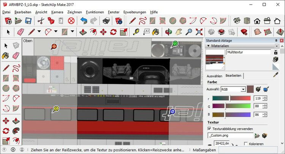Open Model Info icon
The height and width of the screenshot is (154, 285).
click(119, 21)
